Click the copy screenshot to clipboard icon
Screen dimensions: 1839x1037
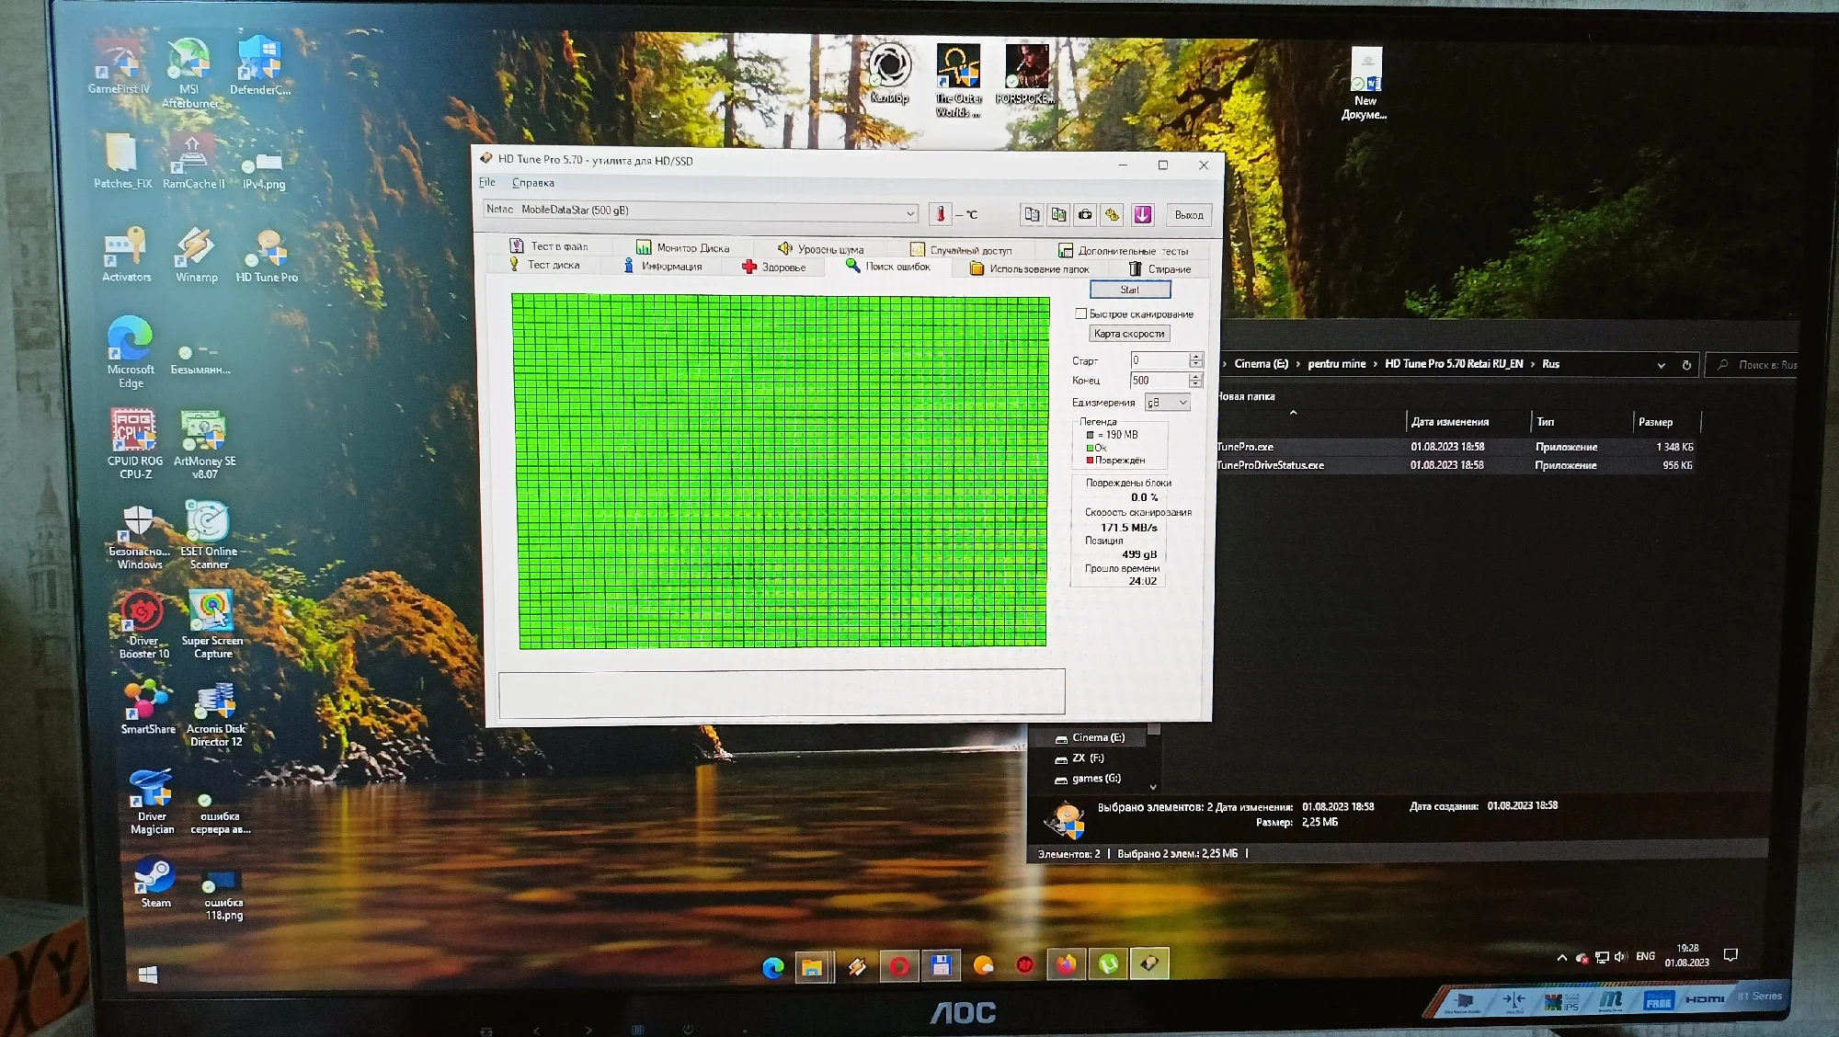point(1058,214)
